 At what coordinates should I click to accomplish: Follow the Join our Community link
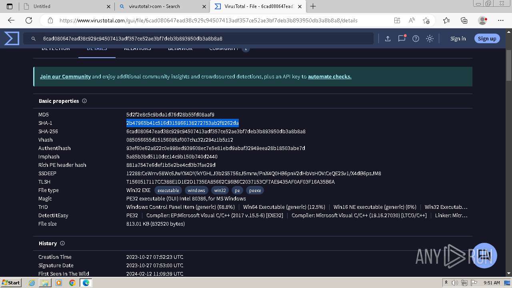tap(65, 76)
